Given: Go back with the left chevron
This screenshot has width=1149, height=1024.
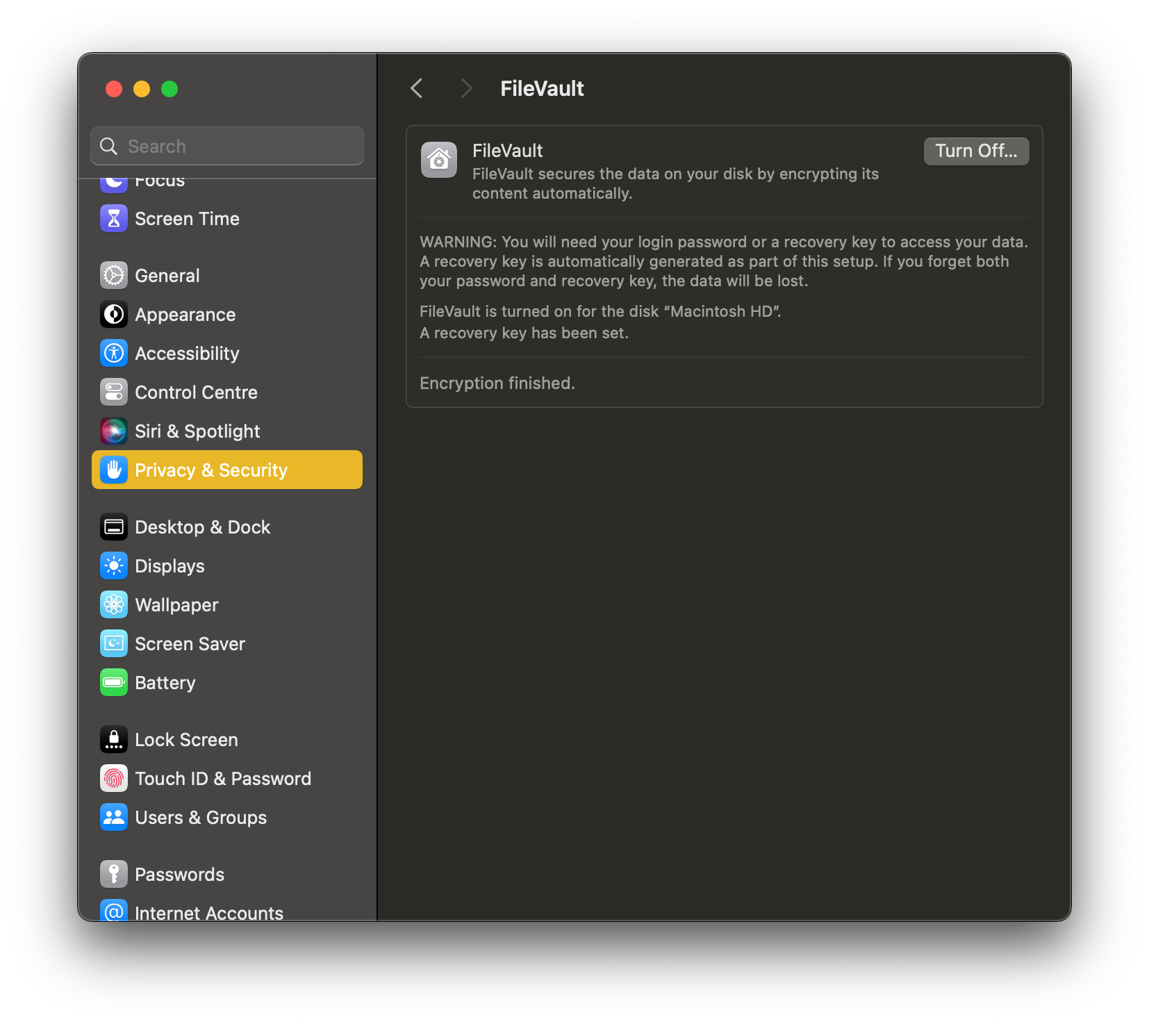Looking at the screenshot, I should [x=417, y=88].
